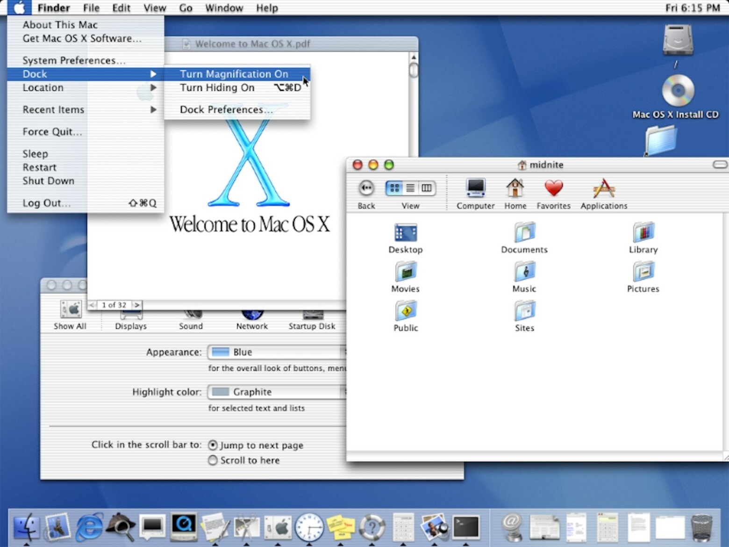Screen dimensions: 729x547
Task: Open the Terminal from the Dock
Action: tap(466, 527)
